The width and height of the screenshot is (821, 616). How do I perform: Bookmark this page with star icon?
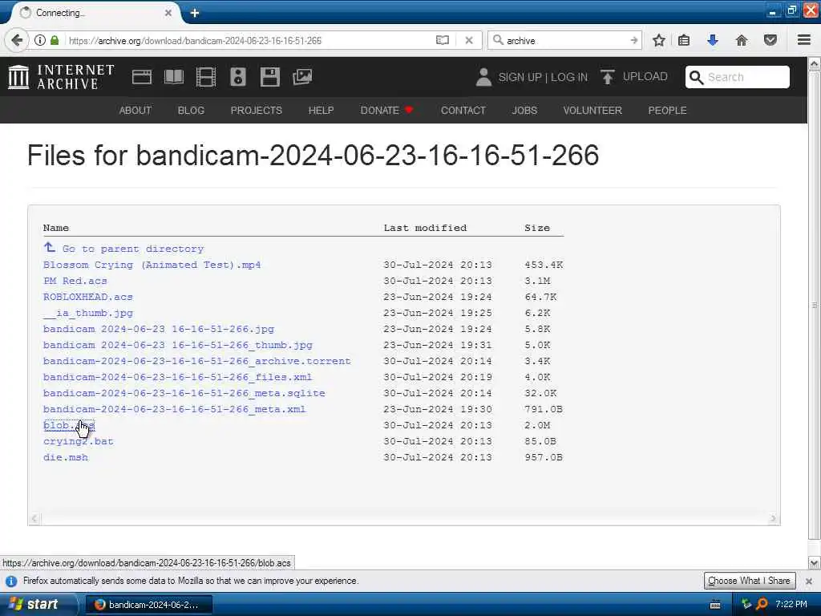tap(659, 40)
